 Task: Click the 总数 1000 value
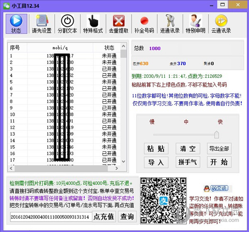pyautogui.click(x=155, y=49)
